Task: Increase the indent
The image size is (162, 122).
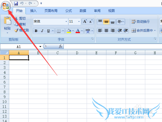Action: tap(126, 31)
